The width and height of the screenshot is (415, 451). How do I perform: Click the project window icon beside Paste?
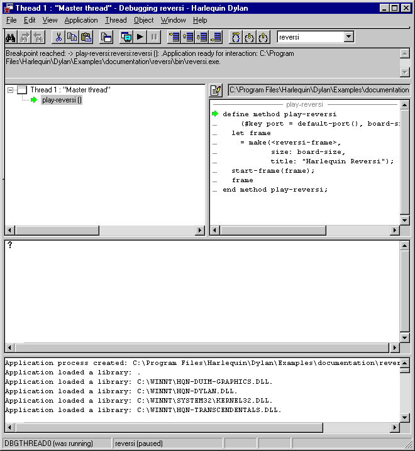tap(106, 37)
